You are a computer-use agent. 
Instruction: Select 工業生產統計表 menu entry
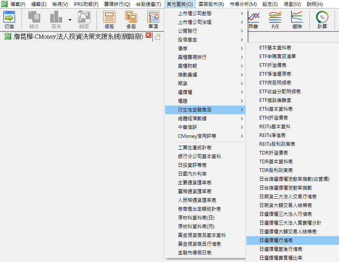[194, 148]
